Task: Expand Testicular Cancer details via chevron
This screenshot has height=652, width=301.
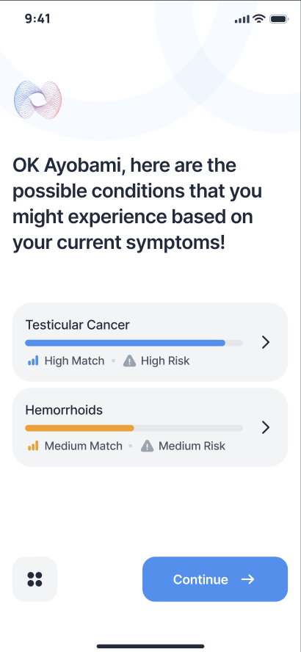Action: pos(266,342)
